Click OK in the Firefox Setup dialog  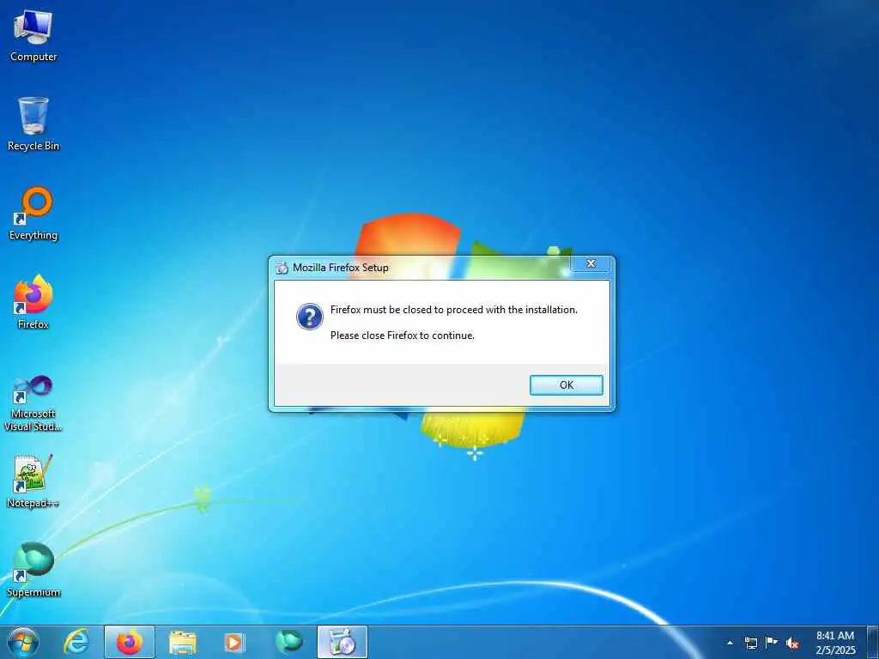click(x=567, y=385)
